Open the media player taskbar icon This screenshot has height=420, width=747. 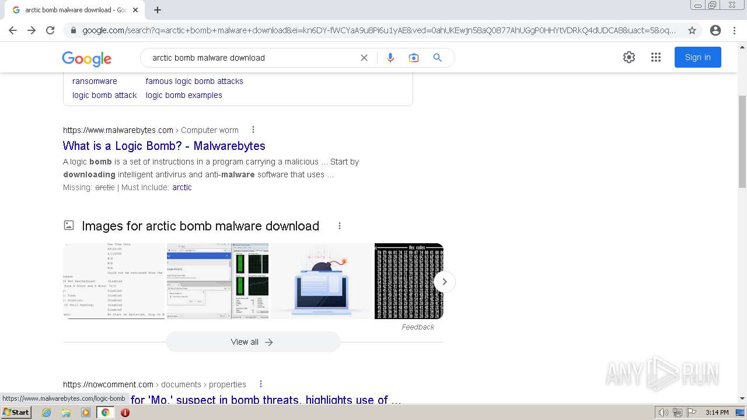pyautogui.click(x=86, y=412)
